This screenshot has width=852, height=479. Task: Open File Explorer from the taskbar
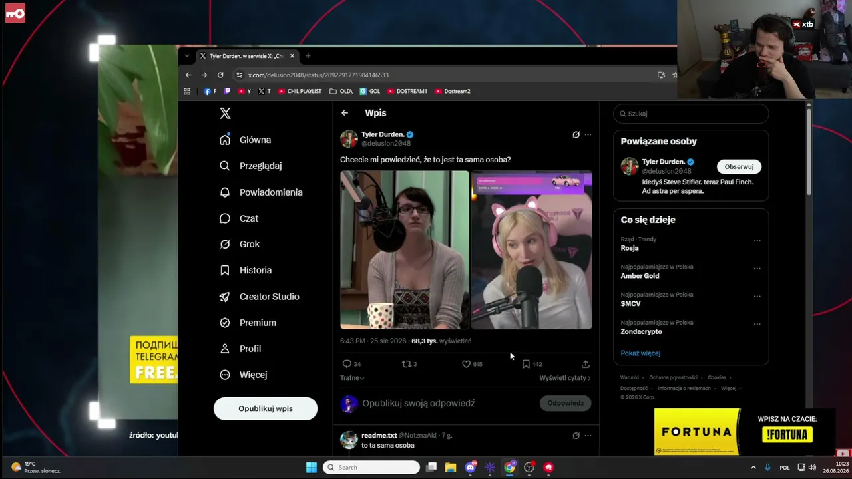click(x=451, y=468)
